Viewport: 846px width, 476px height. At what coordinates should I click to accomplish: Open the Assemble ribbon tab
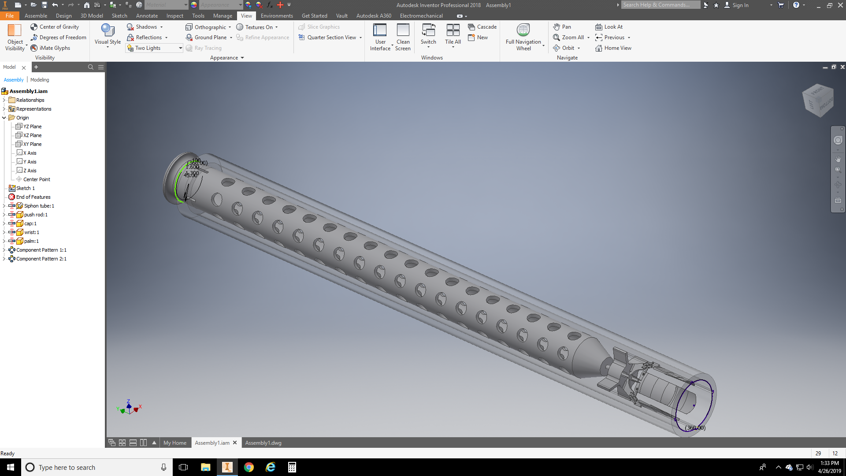pos(36,16)
